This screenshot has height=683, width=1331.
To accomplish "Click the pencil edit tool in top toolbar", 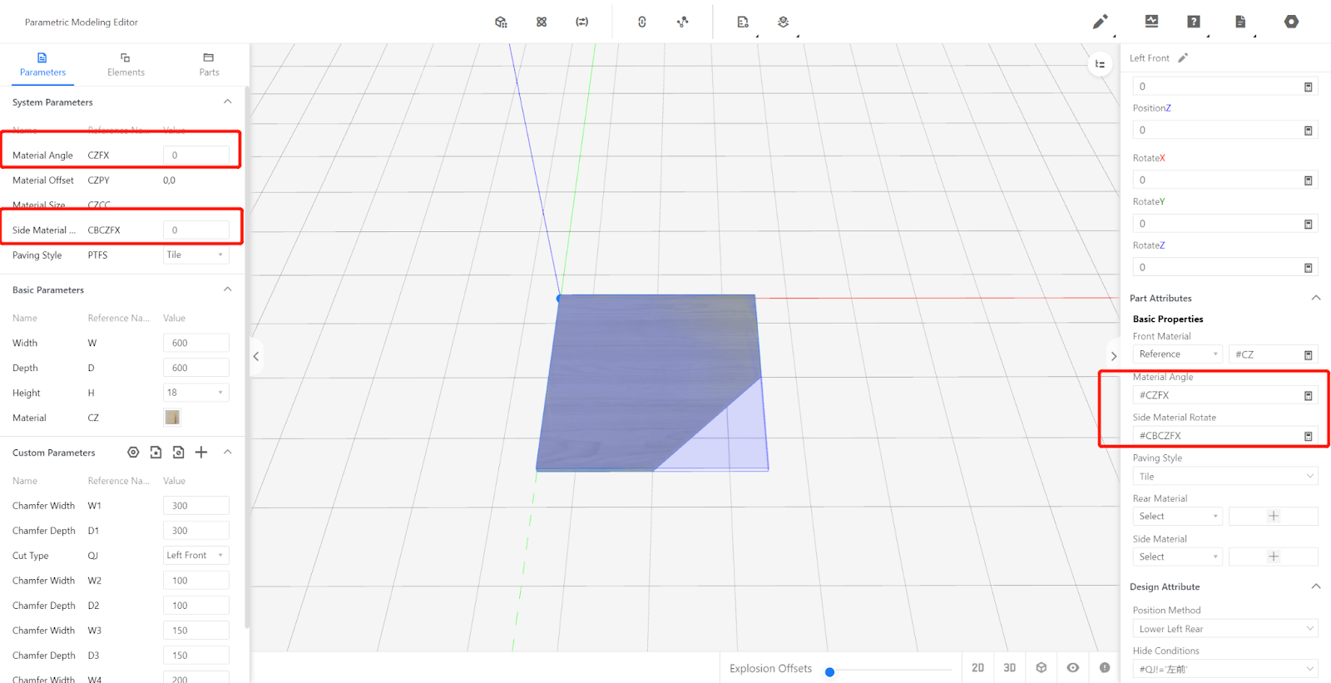I will 1100,22.
